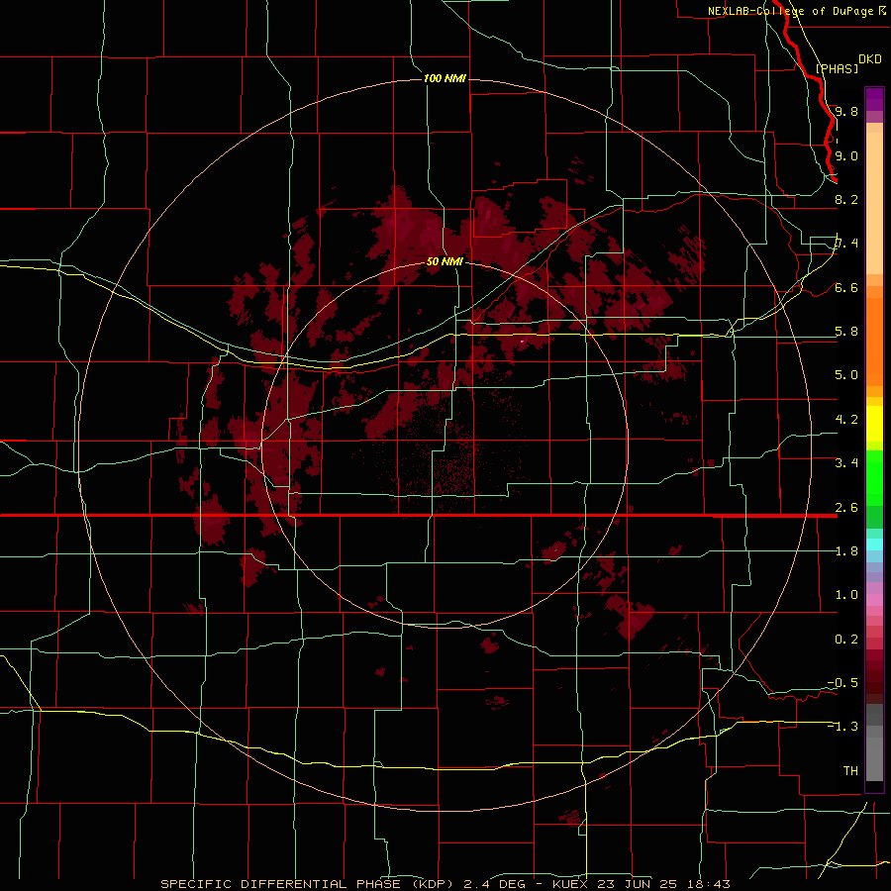The image size is (891, 891).
Task: Click the DKD label above the legend
Action: 870,59
